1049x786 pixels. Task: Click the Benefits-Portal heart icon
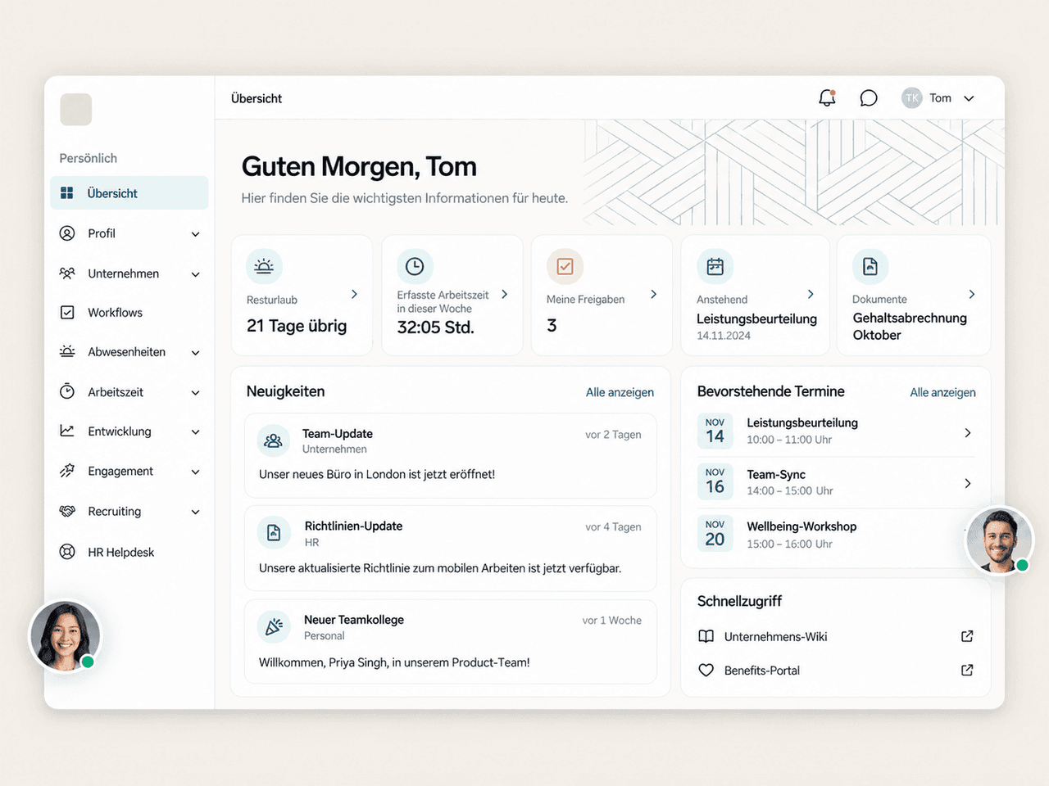pos(706,670)
